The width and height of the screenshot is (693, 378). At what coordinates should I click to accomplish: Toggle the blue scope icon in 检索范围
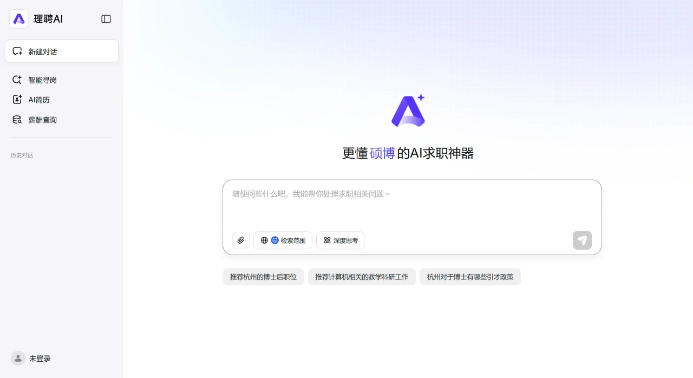point(275,240)
